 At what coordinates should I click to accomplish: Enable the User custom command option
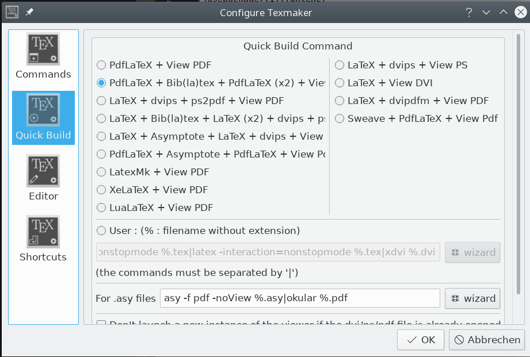(102, 231)
